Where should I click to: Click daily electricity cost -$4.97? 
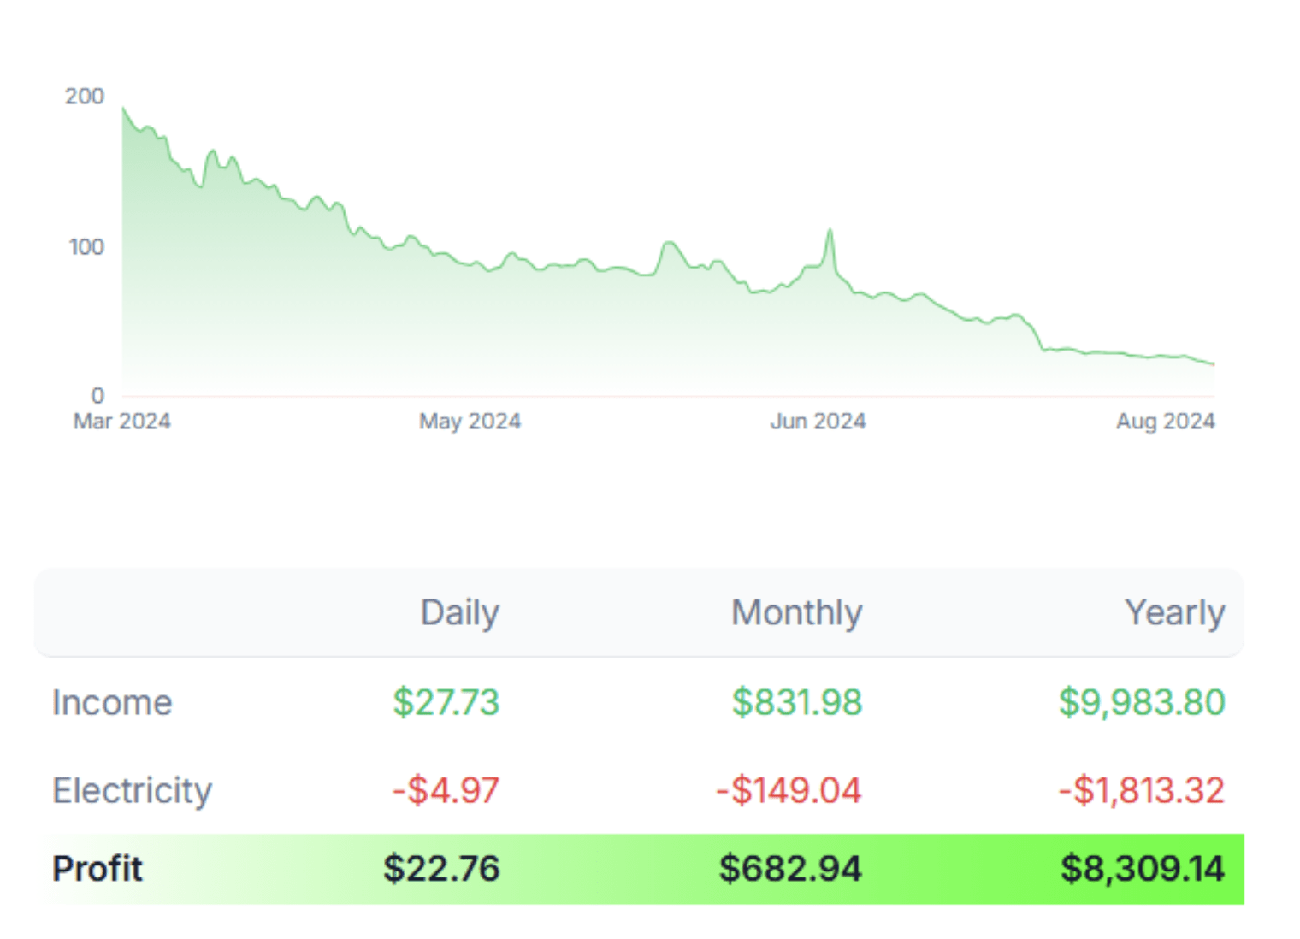[446, 790]
